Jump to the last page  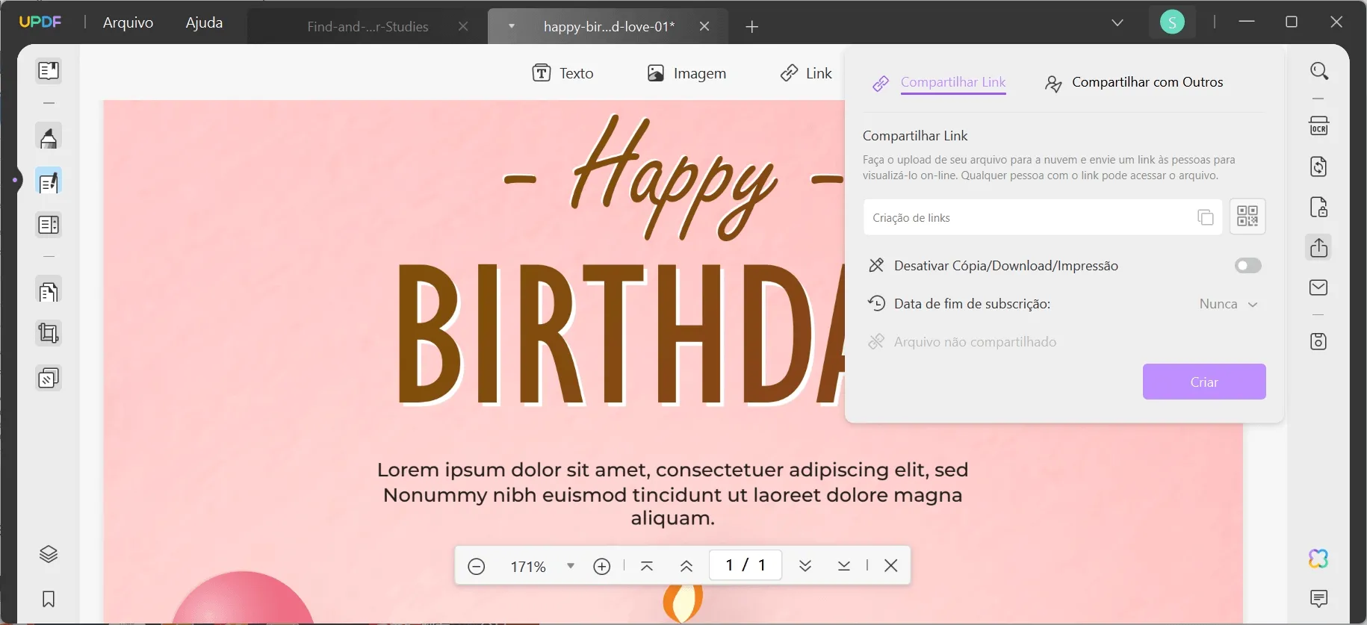[844, 566]
